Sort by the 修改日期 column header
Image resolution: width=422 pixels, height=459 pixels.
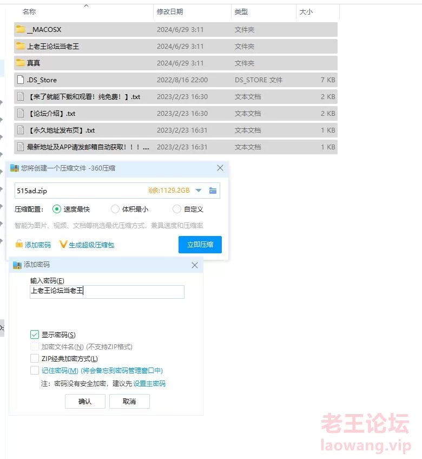(x=170, y=12)
